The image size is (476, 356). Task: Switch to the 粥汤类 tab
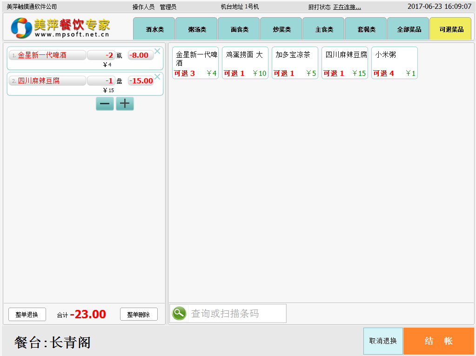pyautogui.click(x=197, y=29)
